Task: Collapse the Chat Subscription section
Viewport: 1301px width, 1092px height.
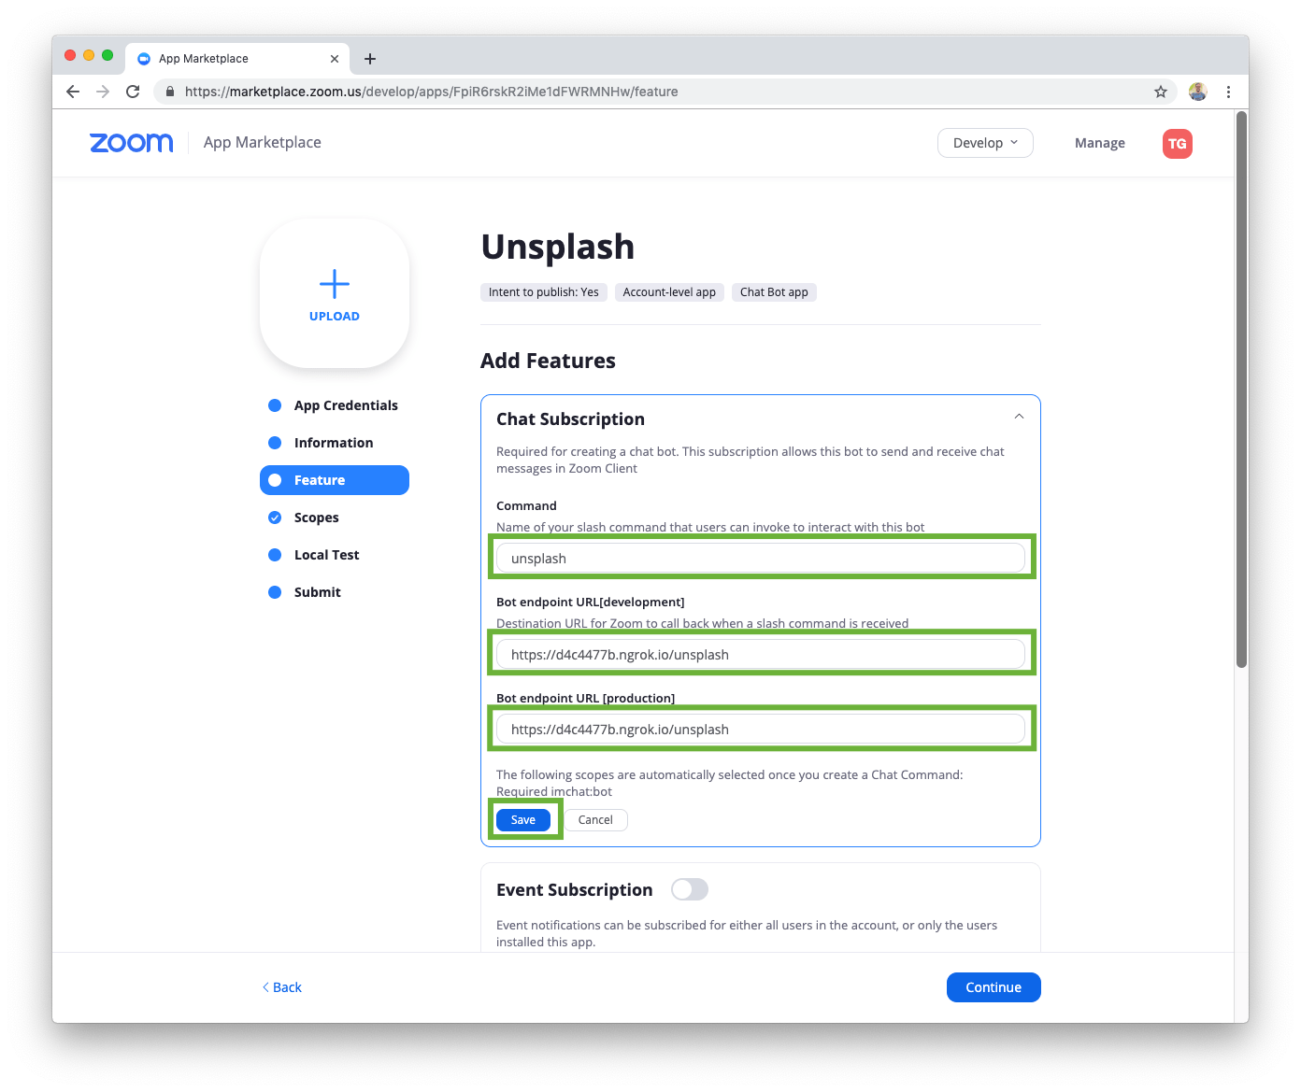Action: pyautogui.click(x=1019, y=417)
